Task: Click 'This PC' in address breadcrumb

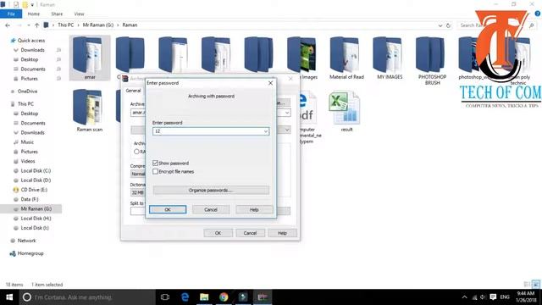Action: click(x=66, y=25)
